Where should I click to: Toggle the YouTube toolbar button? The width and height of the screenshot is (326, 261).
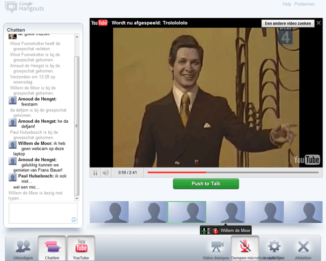81,248
